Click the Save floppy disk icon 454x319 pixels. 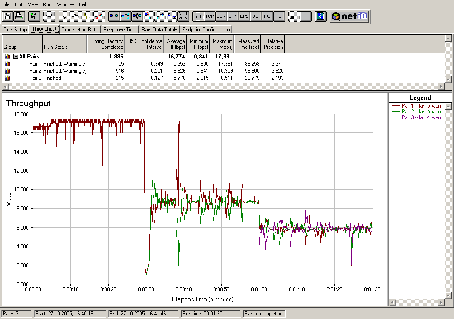tap(7, 16)
